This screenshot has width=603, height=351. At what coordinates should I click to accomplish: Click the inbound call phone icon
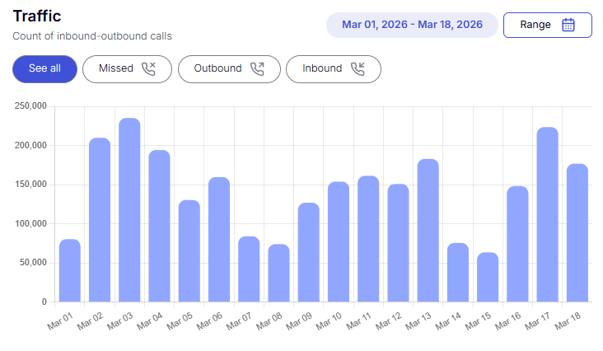pyautogui.click(x=358, y=68)
